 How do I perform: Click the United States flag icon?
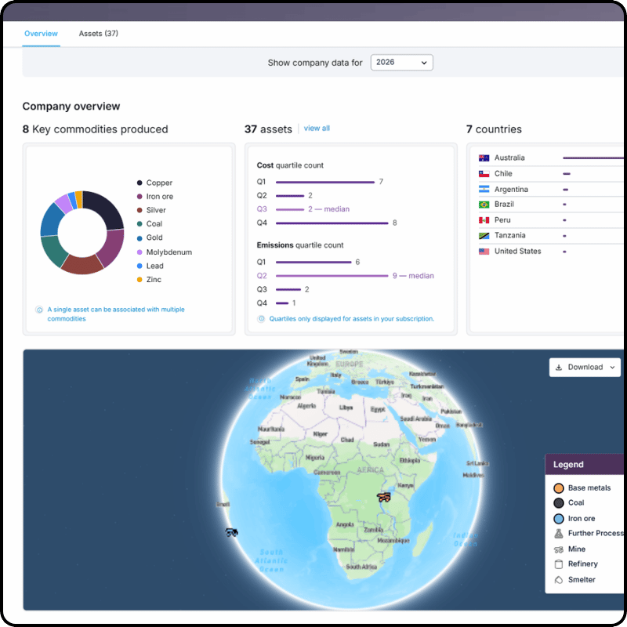click(484, 252)
